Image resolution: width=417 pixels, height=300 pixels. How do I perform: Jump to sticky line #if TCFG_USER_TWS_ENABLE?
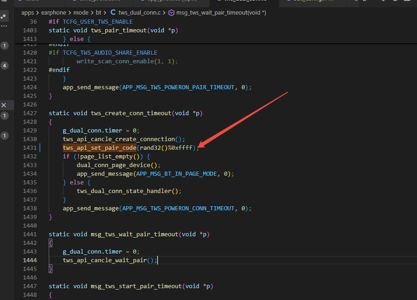coord(91,21)
